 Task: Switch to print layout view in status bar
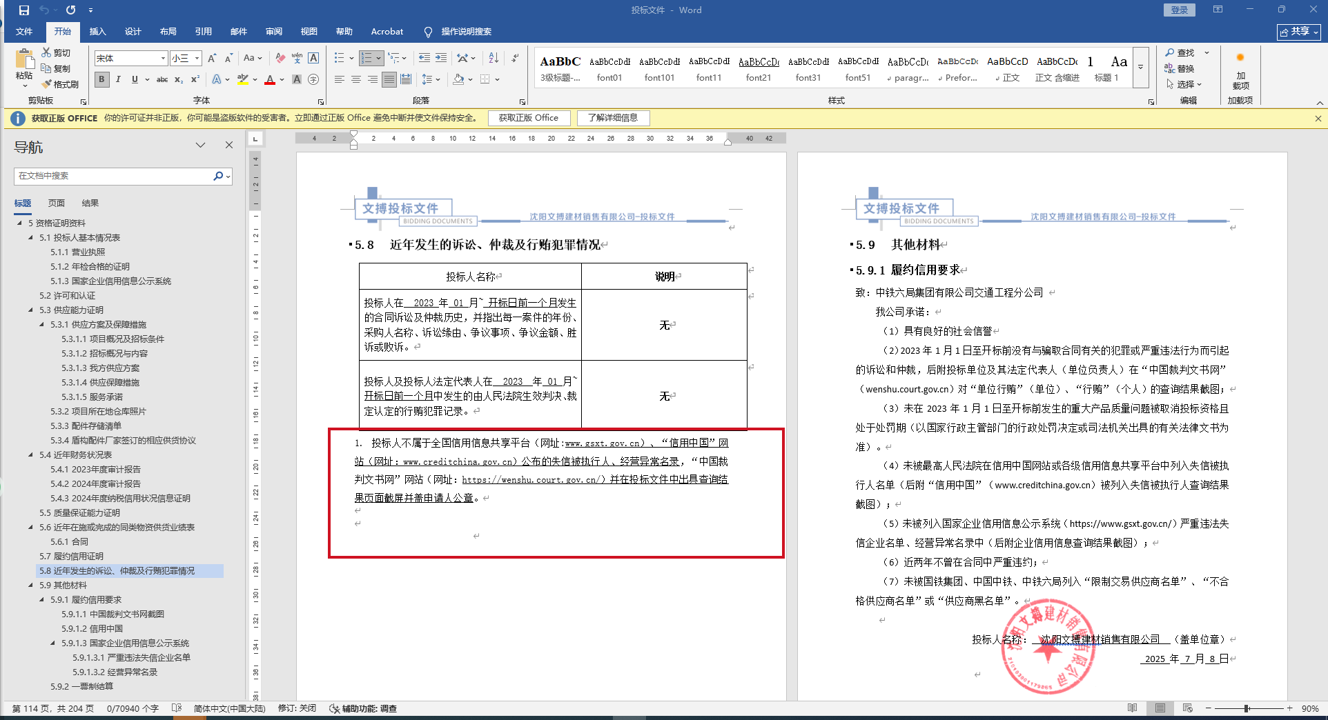1160,708
